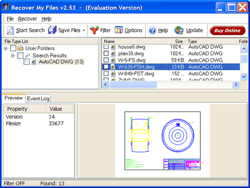
Task: Click the file list scroll right arrow
Action: [x=236, y=85]
